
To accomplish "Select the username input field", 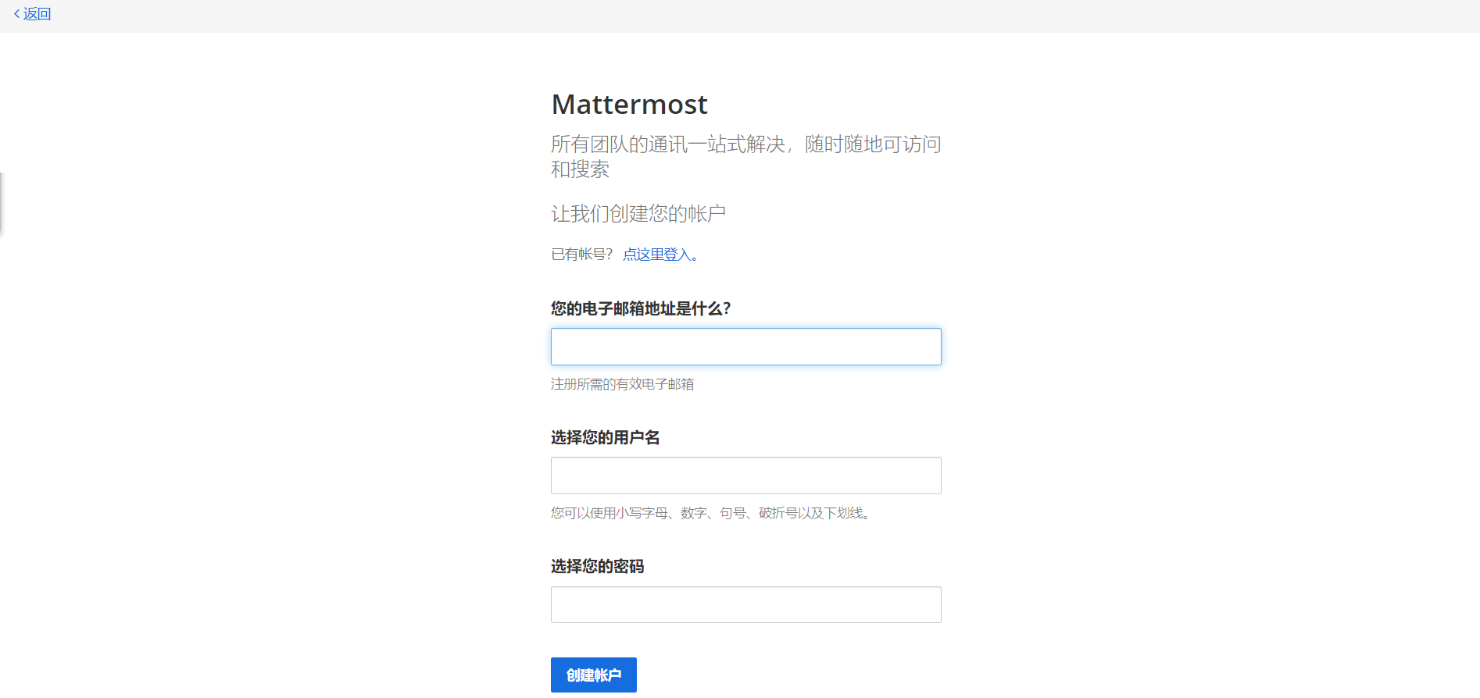I will point(745,475).
